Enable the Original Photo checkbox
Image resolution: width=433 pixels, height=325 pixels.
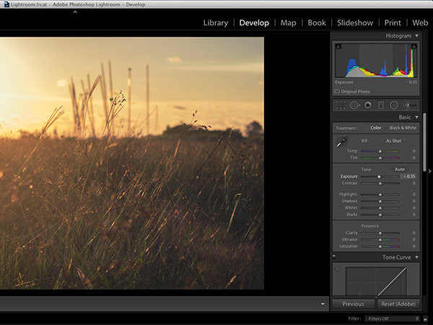tap(337, 92)
